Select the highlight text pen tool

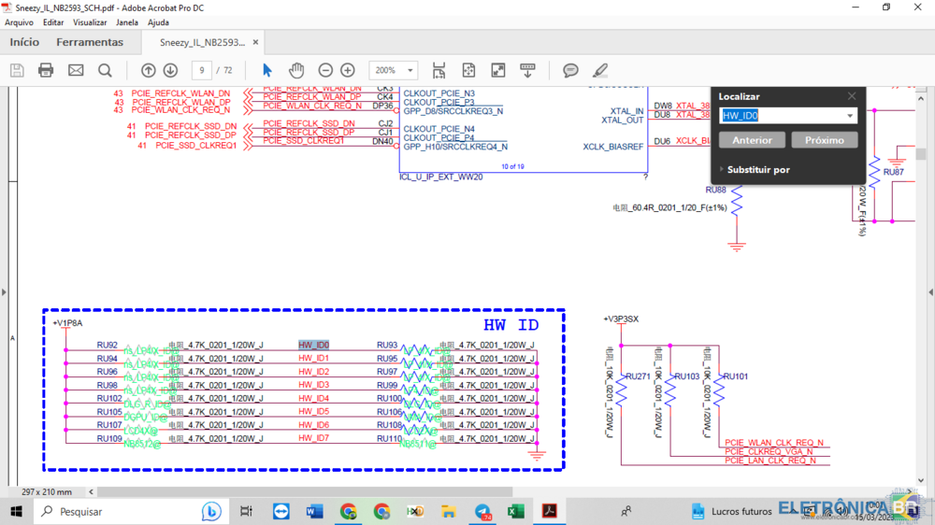[x=600, y=70]
